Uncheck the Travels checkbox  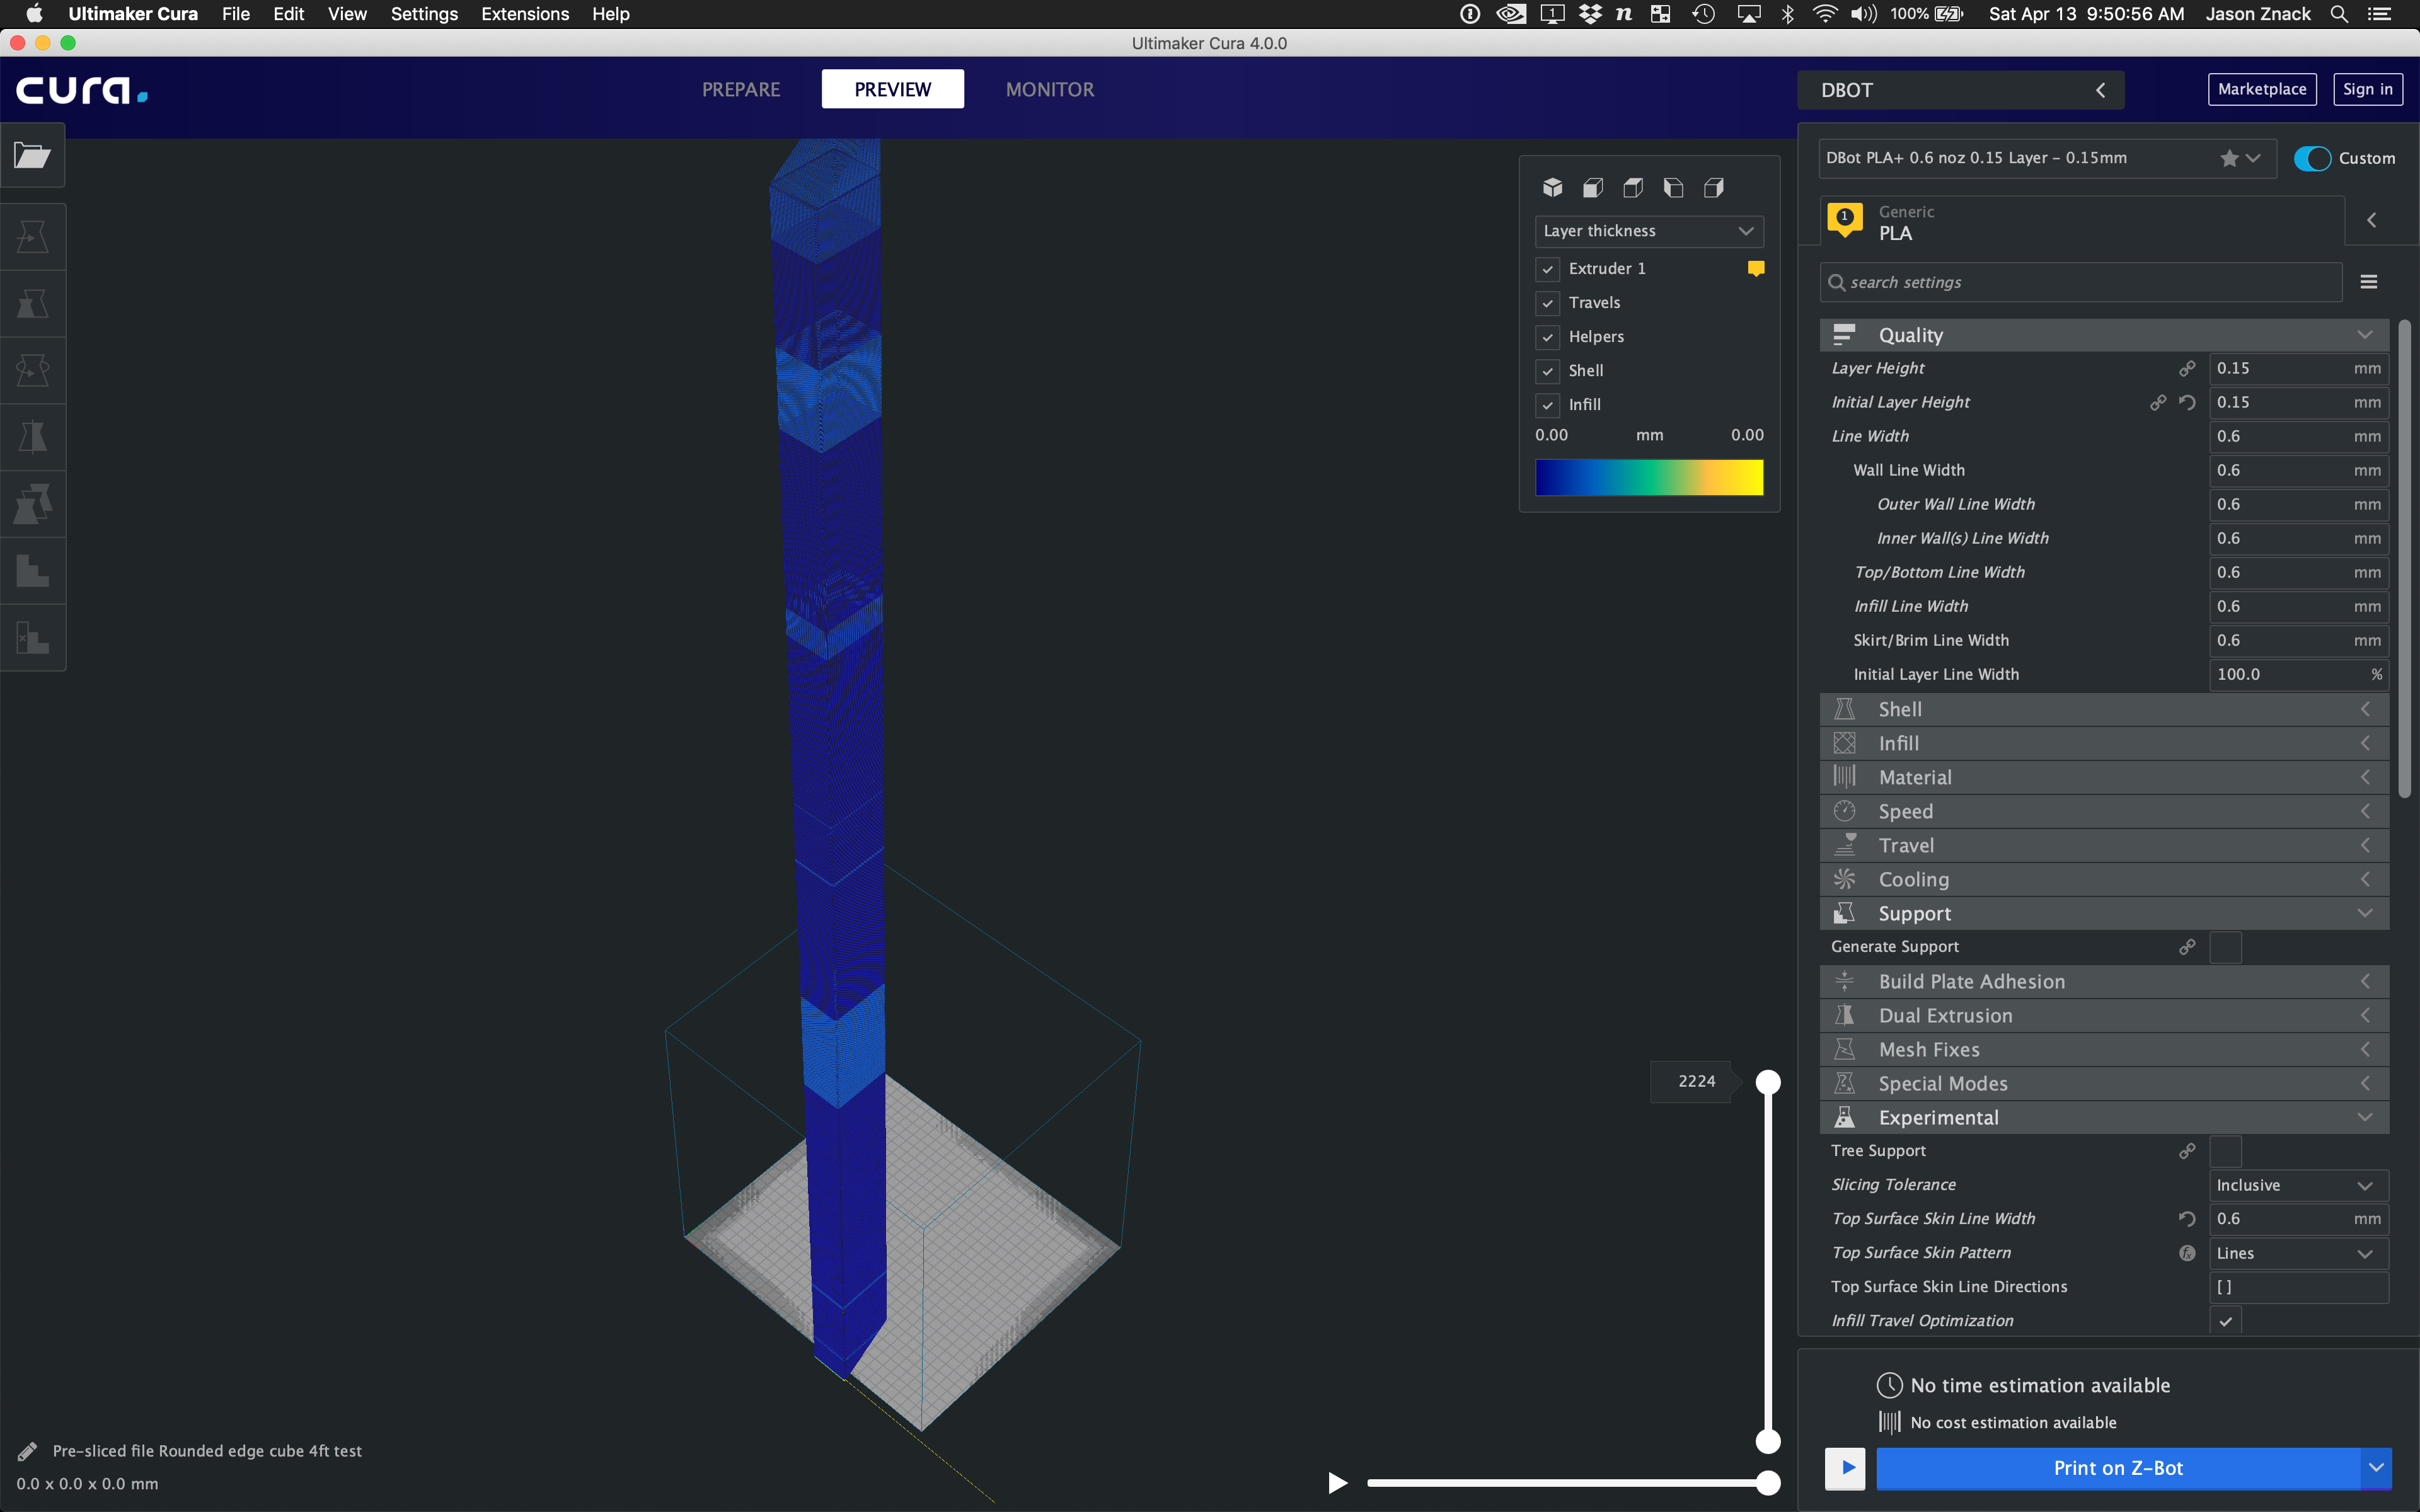tap(1548, 303)
